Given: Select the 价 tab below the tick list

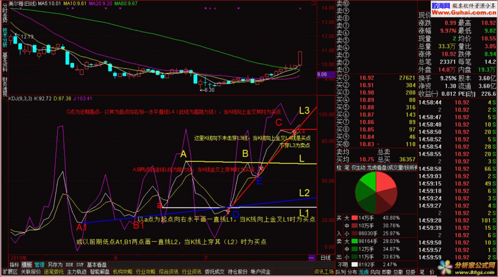Looking at the screenshot, I should click(432, 272).
